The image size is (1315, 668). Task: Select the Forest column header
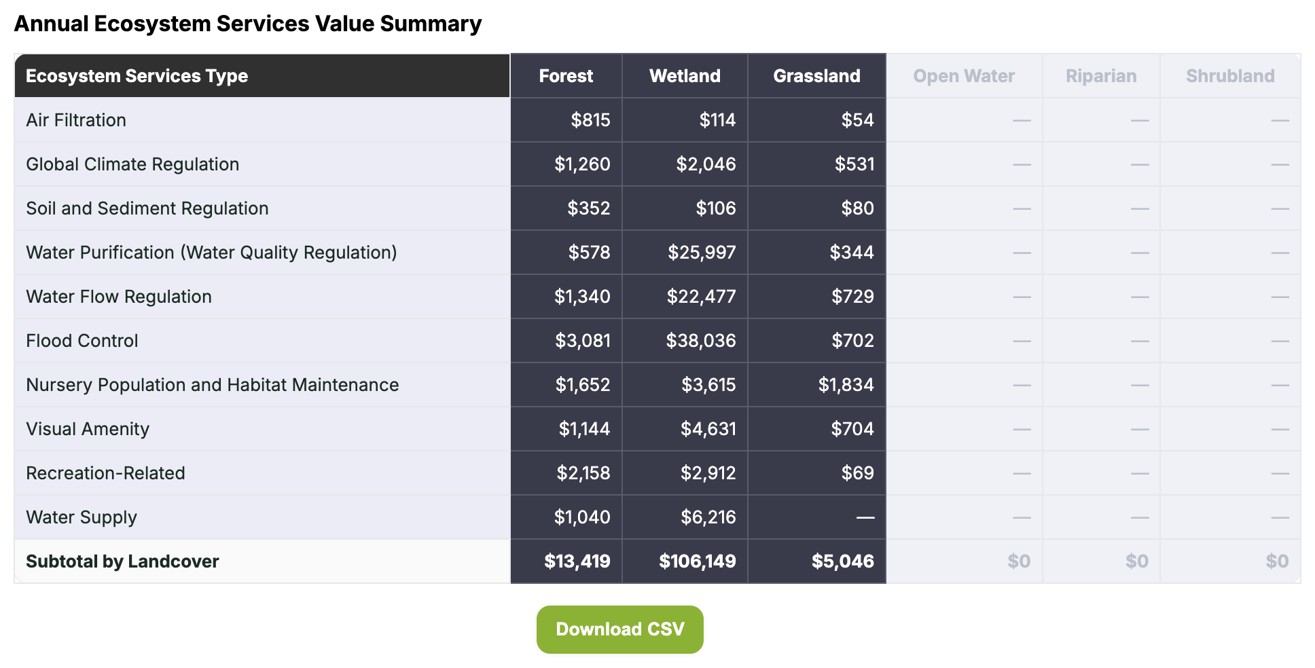(x=566, y=76)
